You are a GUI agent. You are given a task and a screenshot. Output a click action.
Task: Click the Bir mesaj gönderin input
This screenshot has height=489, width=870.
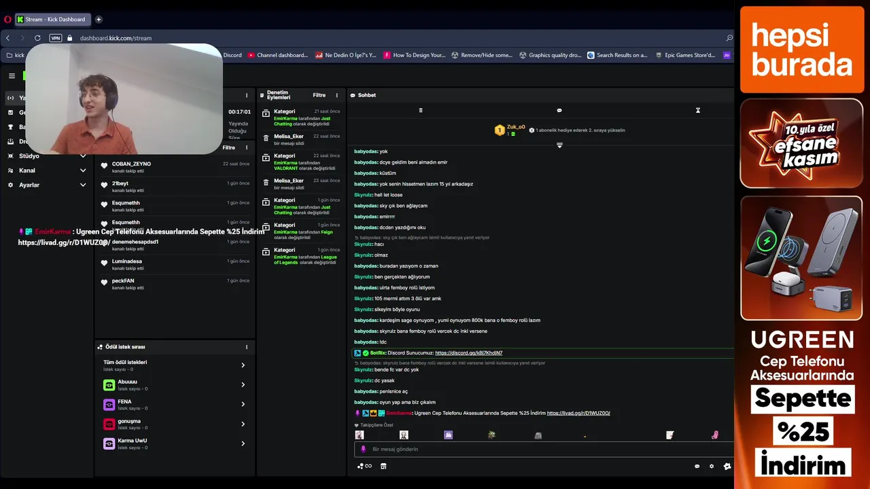(x=544, y=449)
